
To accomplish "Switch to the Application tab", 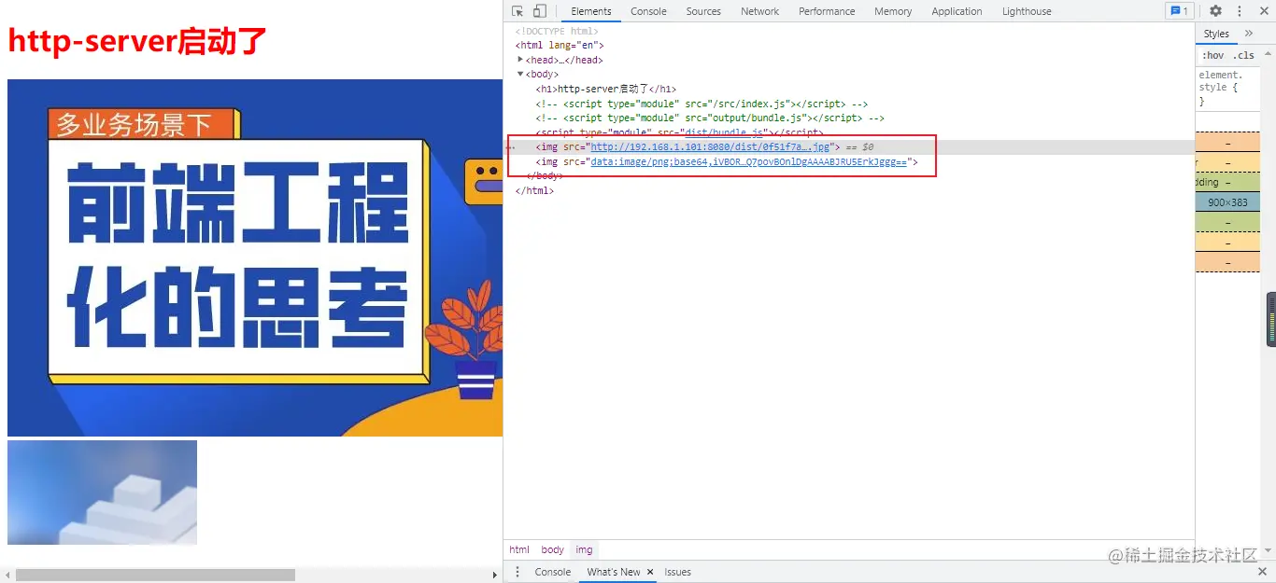I will (957, 11).
